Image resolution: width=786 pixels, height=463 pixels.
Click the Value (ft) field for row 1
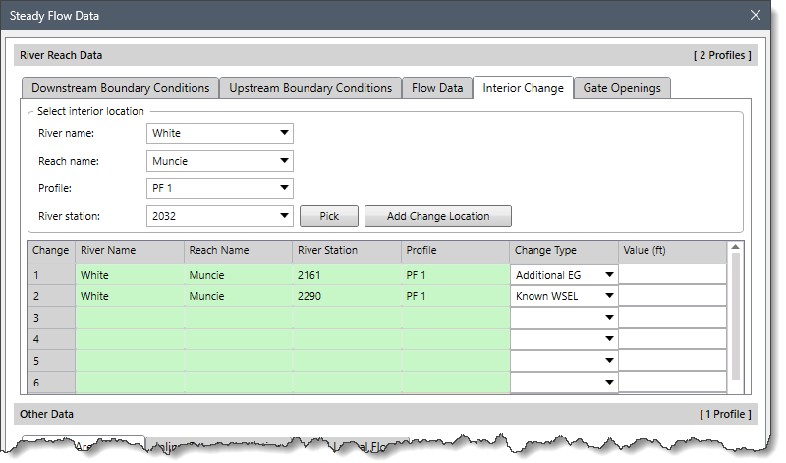(672, 275)
